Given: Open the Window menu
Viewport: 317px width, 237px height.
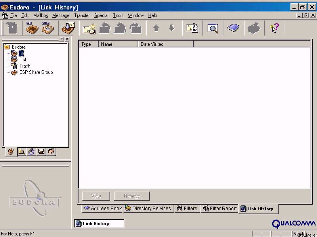Looking at the screenshot, I should (x=136, y=15).
